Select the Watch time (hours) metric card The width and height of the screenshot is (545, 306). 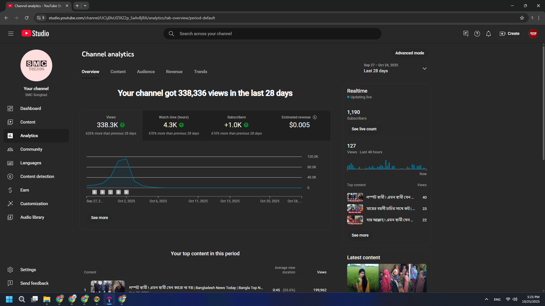pyautogui.click(x=174, y=125)
